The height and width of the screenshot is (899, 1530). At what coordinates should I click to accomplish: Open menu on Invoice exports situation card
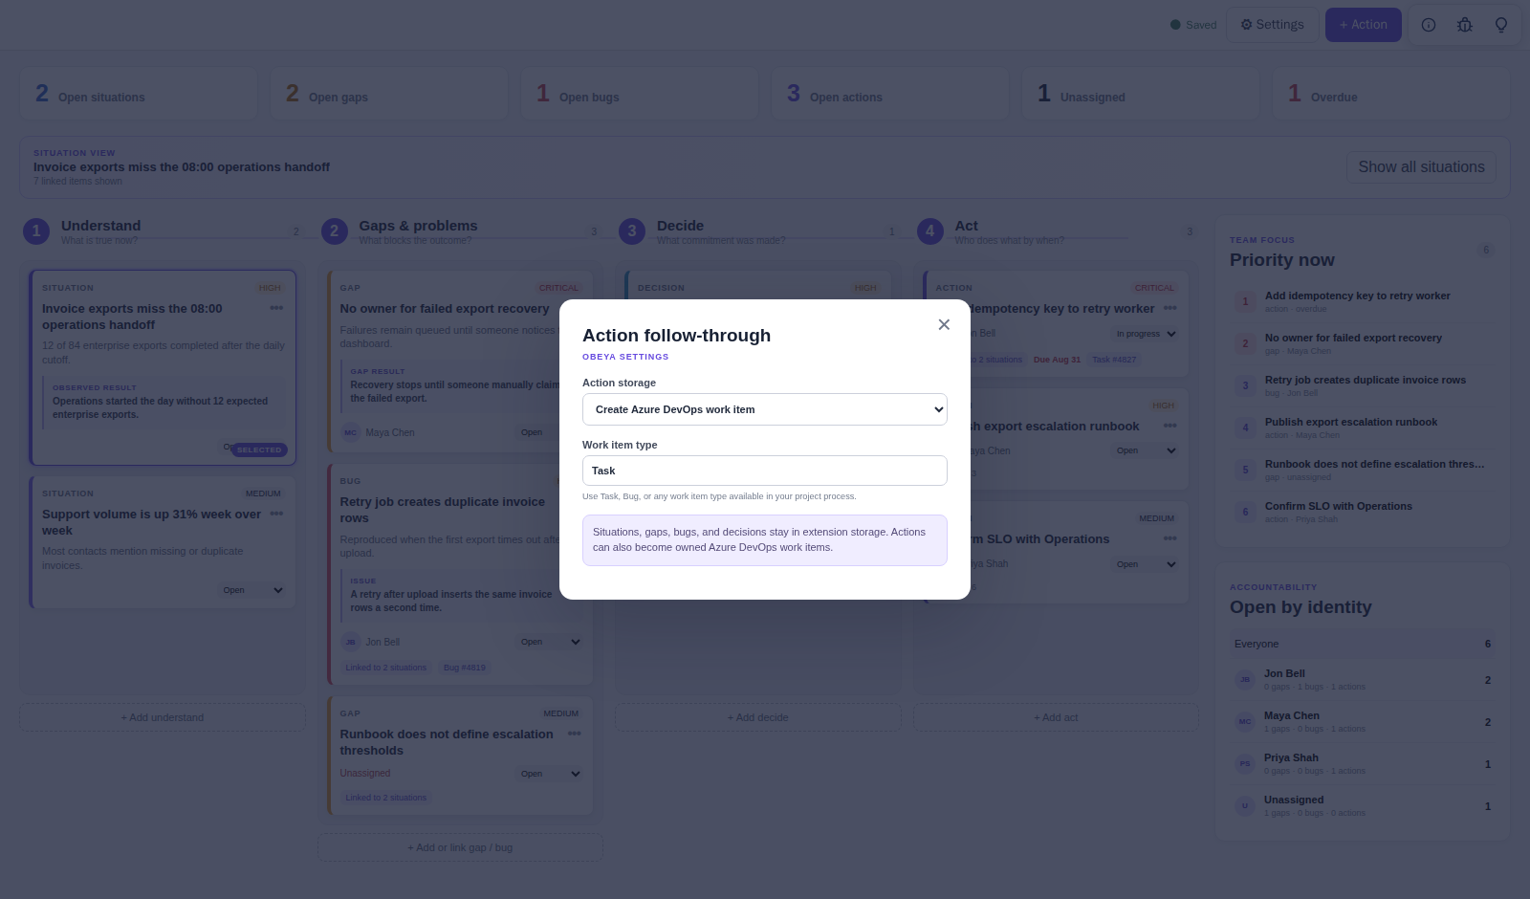point(276,308)
